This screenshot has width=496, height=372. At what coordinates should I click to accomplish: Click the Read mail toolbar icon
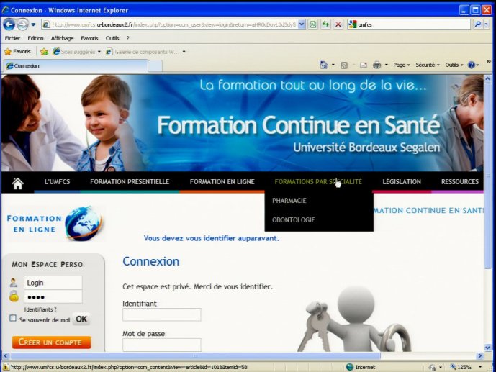(x=364, y=65)
